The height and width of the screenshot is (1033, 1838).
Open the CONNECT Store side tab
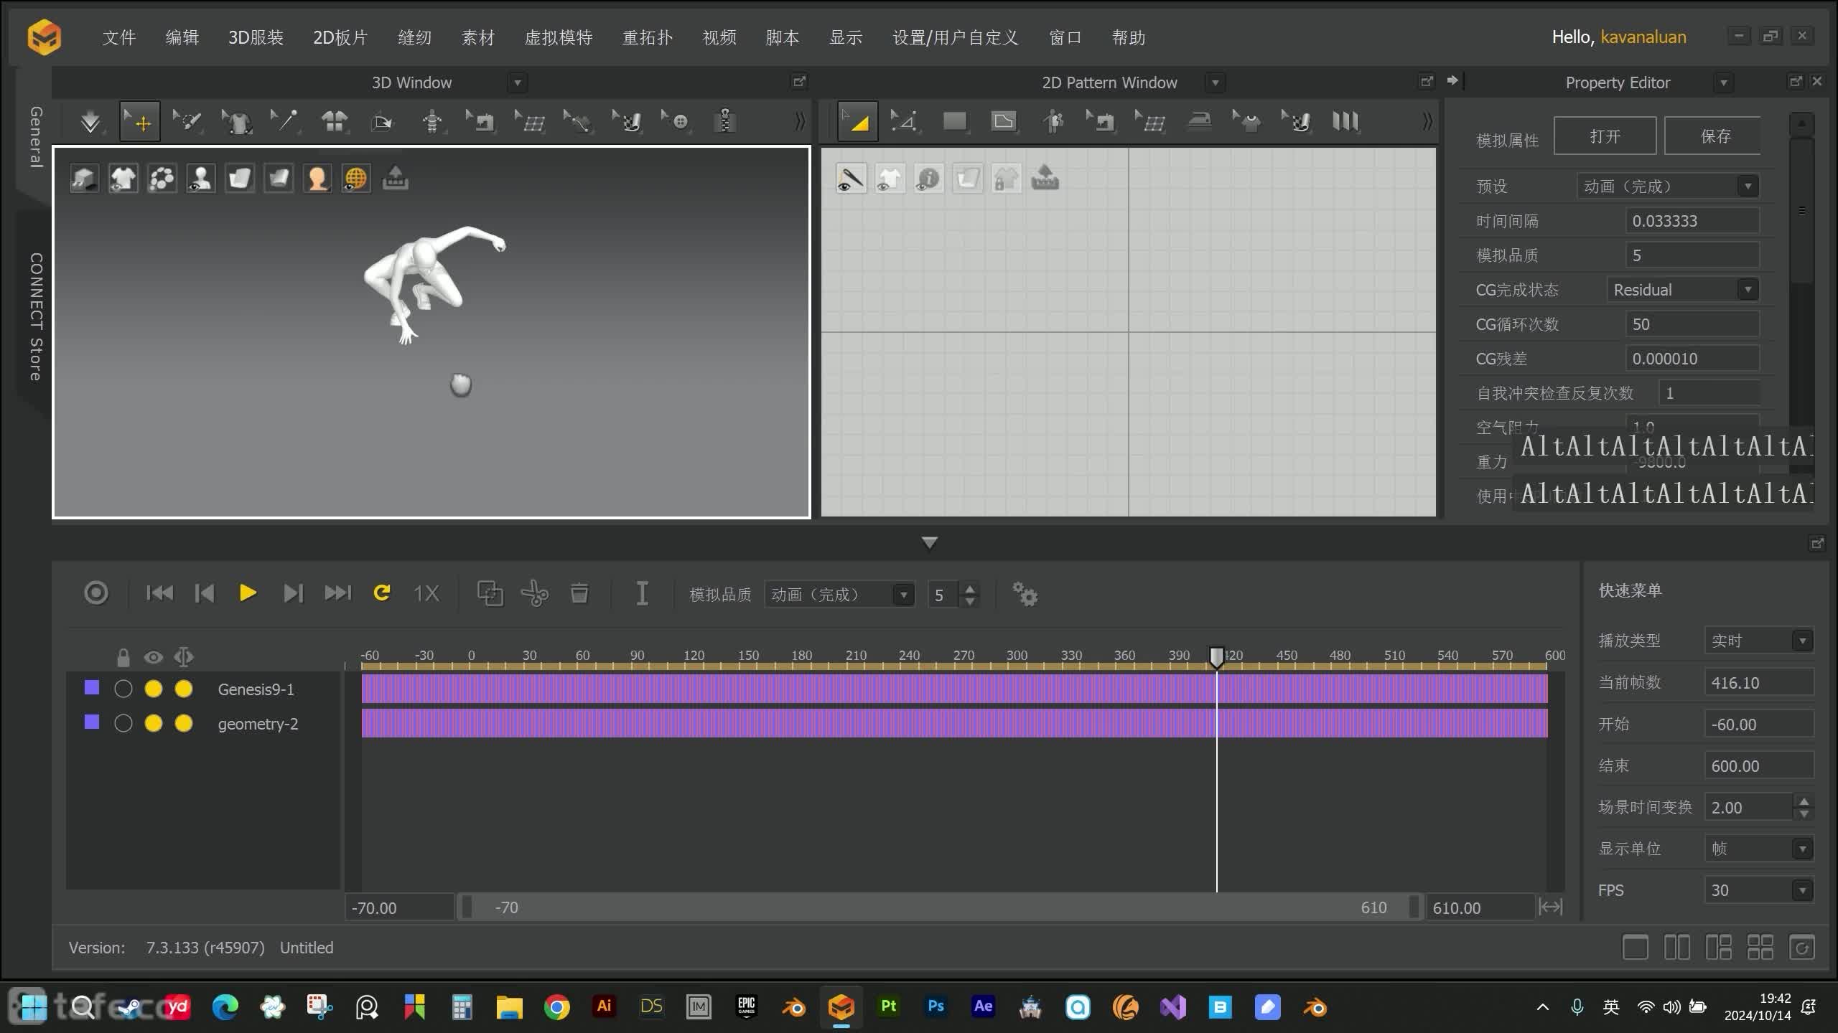pyautogui.click(x=34, y=316)
